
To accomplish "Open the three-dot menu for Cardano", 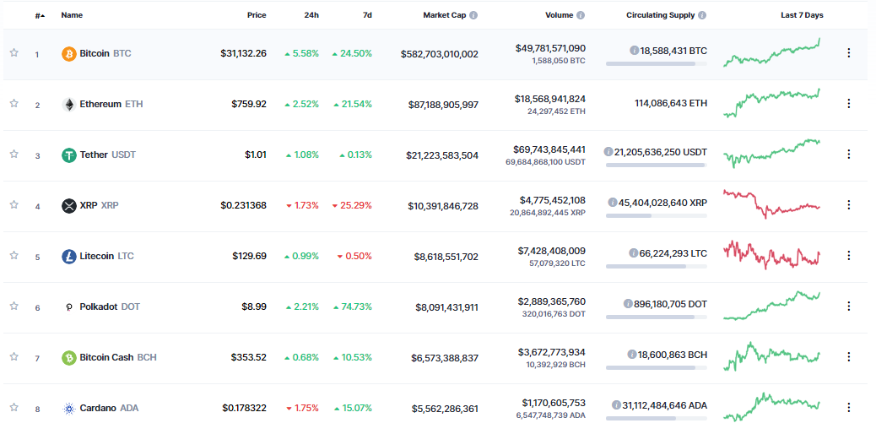I will coord(849,407).
